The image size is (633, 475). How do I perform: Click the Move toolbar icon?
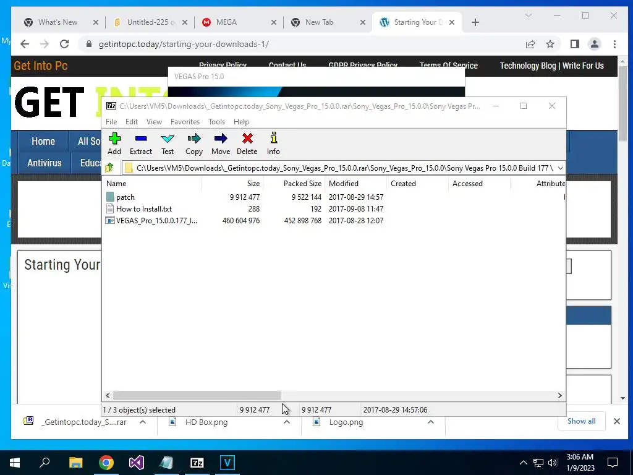tap(221, 143)
